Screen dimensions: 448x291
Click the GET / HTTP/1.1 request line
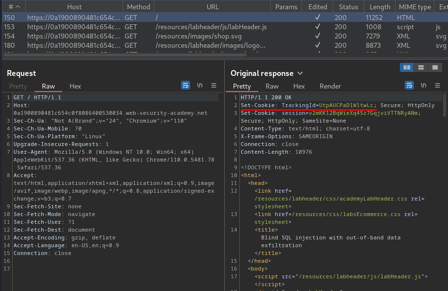(x=37, y=97)
